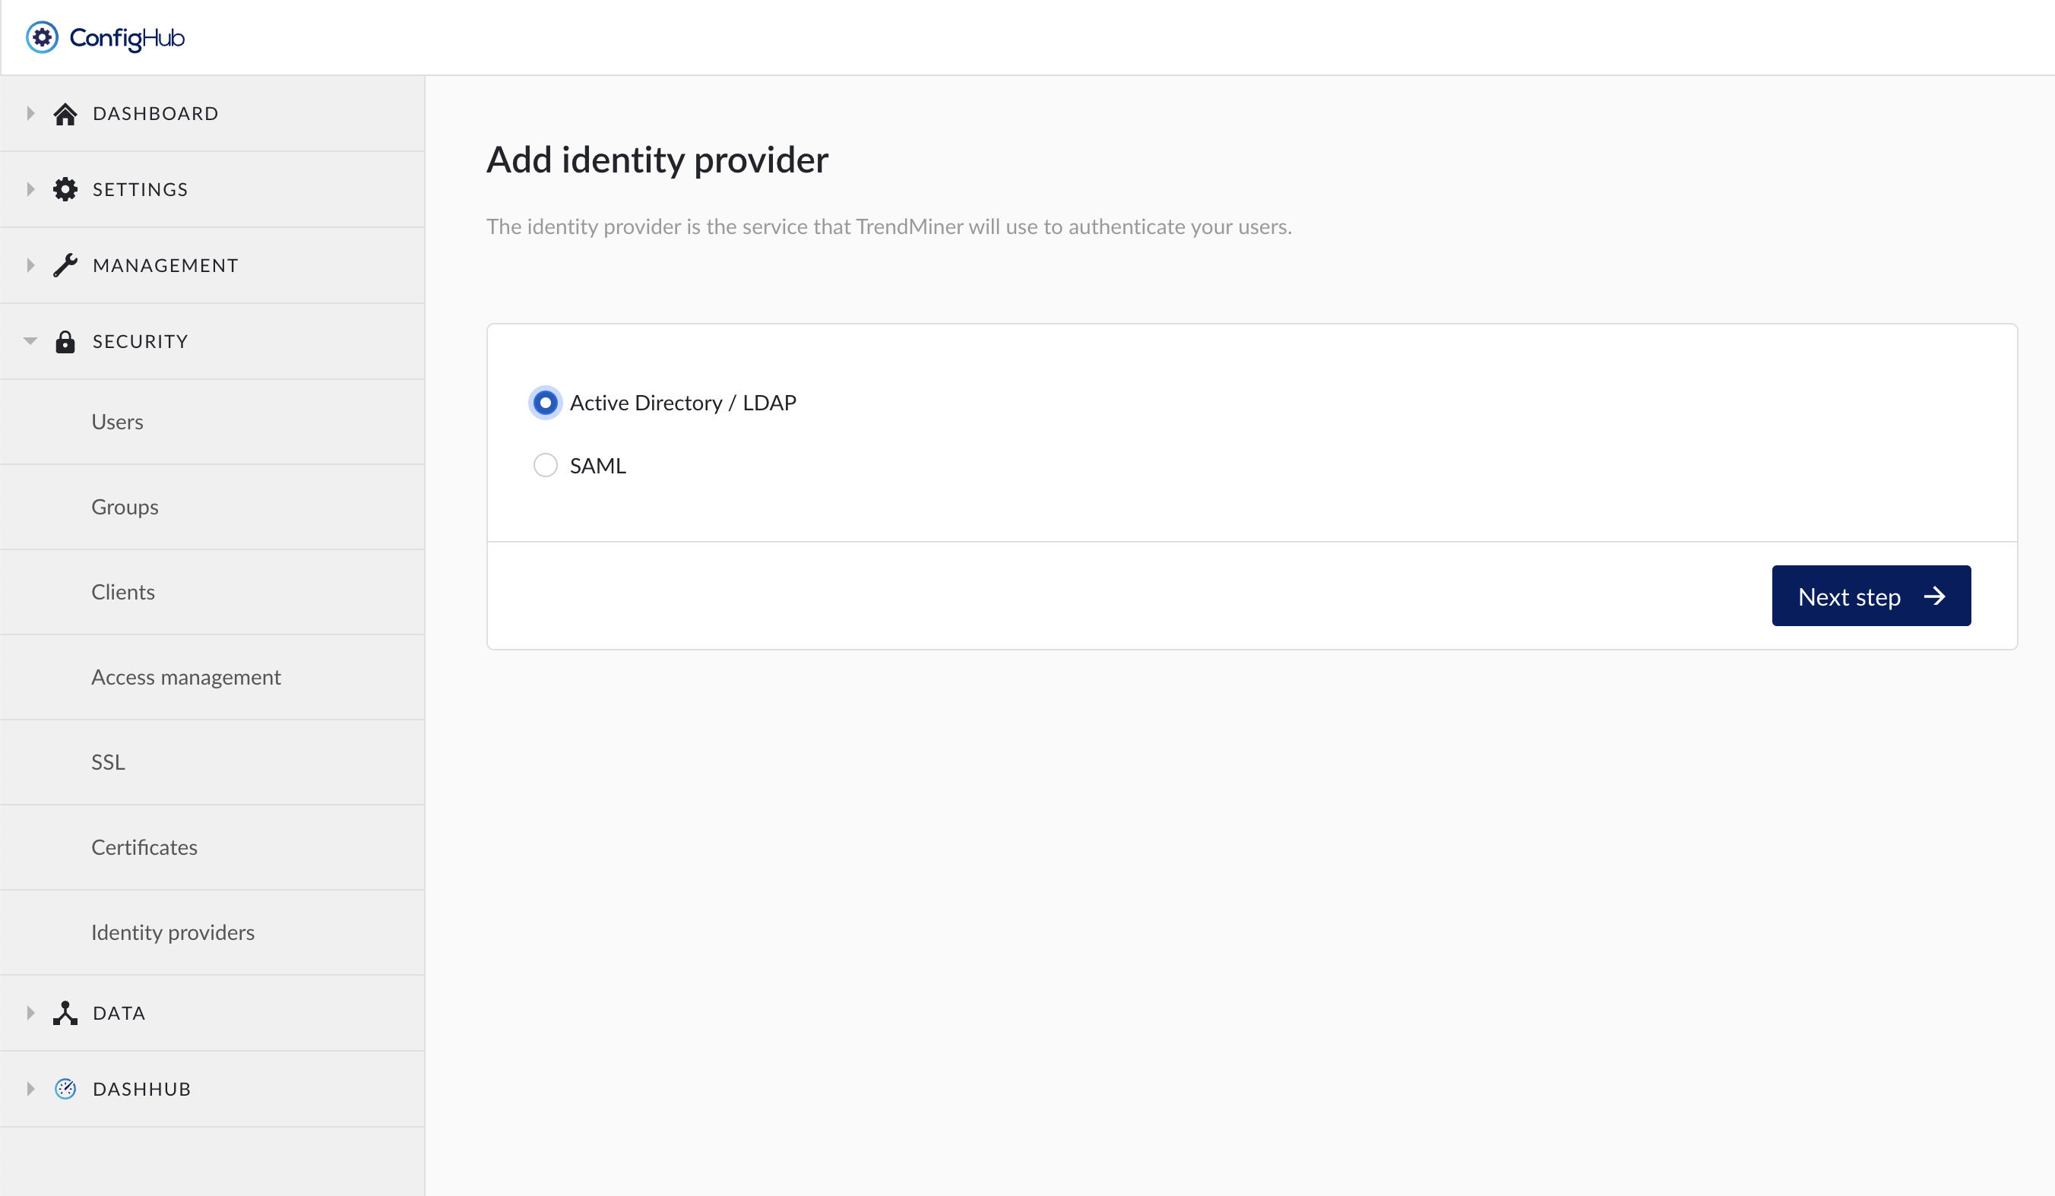Select the SSL sidebar entry

pos(109,761)
